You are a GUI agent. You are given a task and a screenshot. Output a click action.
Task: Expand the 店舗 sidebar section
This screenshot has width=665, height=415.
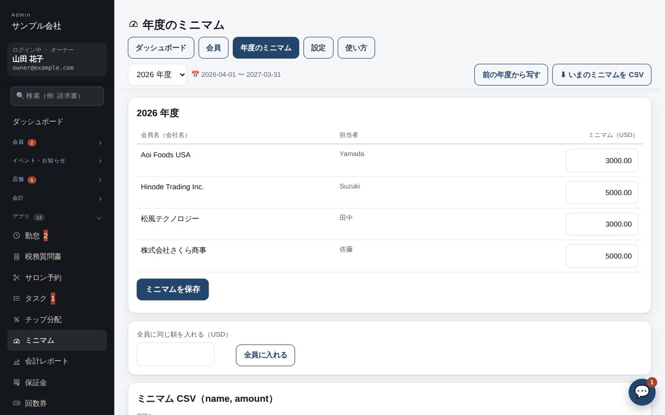point(57,180)
